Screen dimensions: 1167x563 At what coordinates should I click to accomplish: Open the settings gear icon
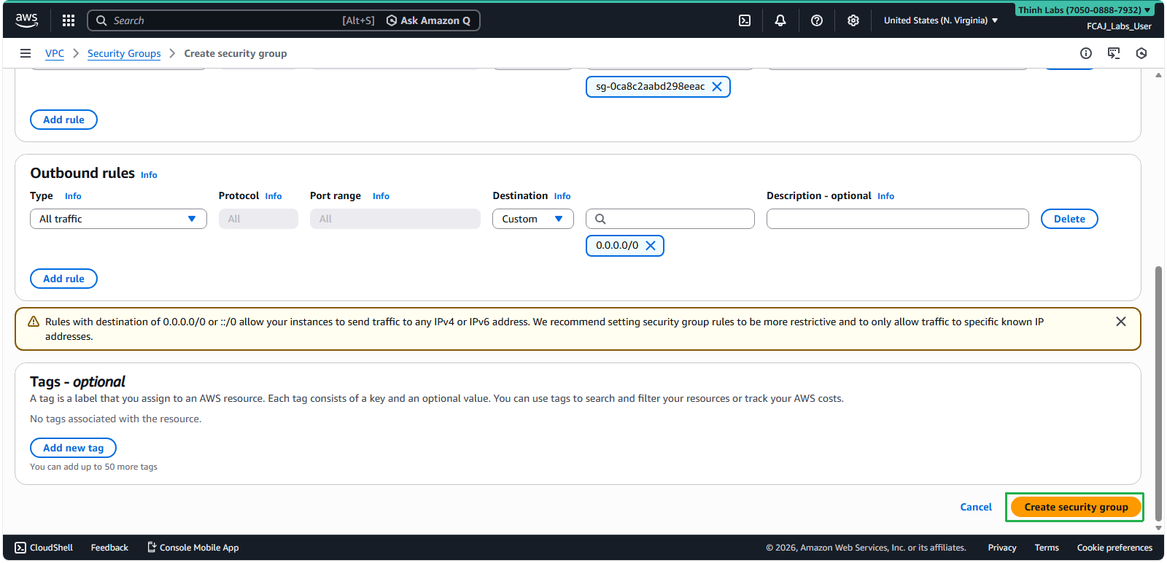(x=853, y=20)
